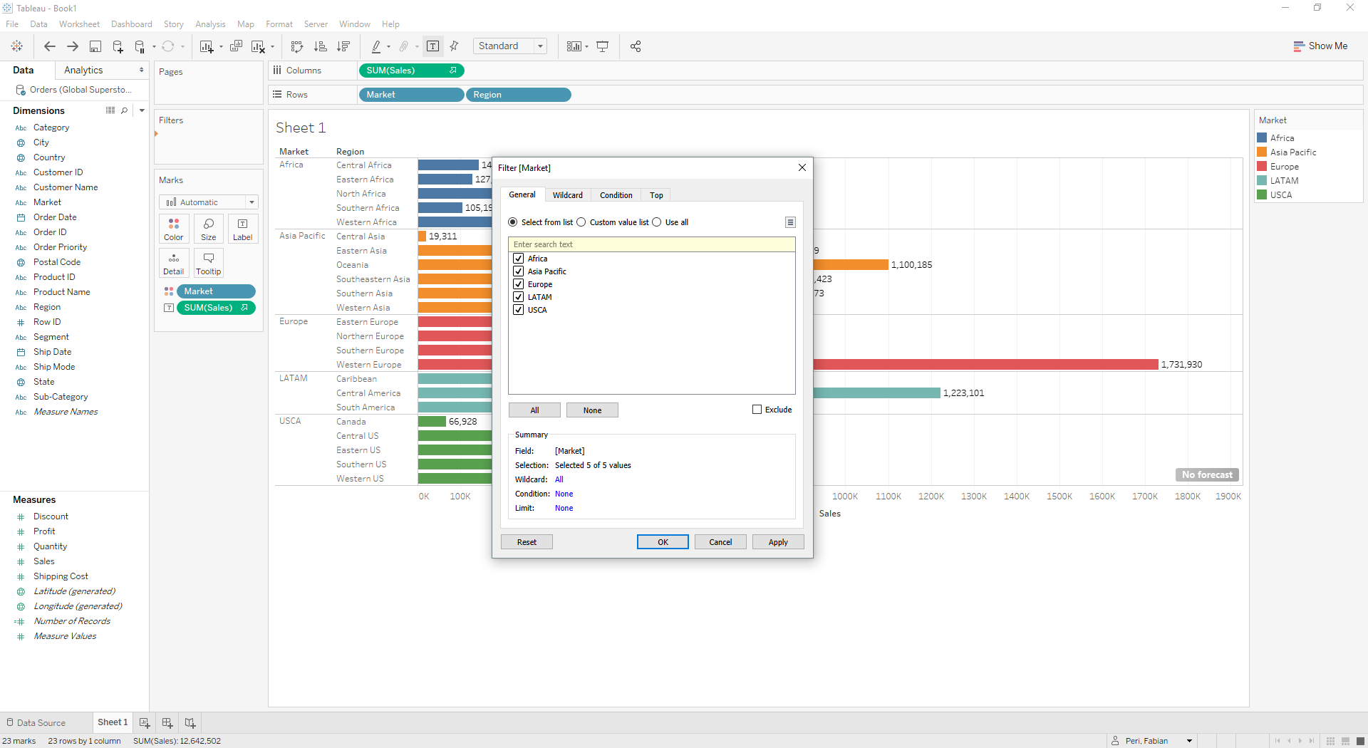
Task: Switch to the Condition tab
Action: click(616, 195)
